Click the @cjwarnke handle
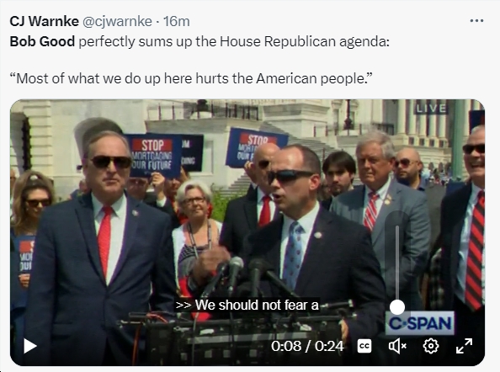The image size is (500, 372). (117, 22)
